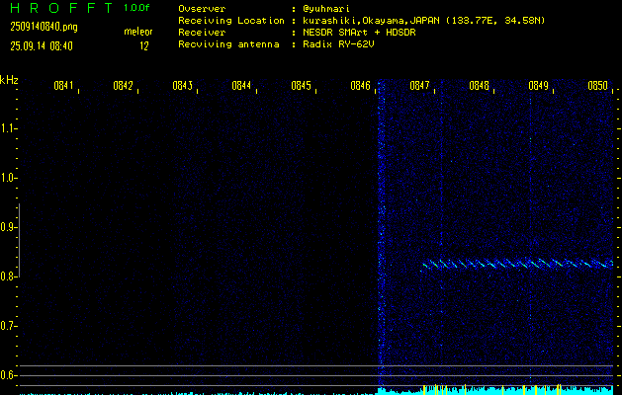Click the HROFFT title text
The image size is (622, 395).
pyautogui.click(x=61, y=8)
